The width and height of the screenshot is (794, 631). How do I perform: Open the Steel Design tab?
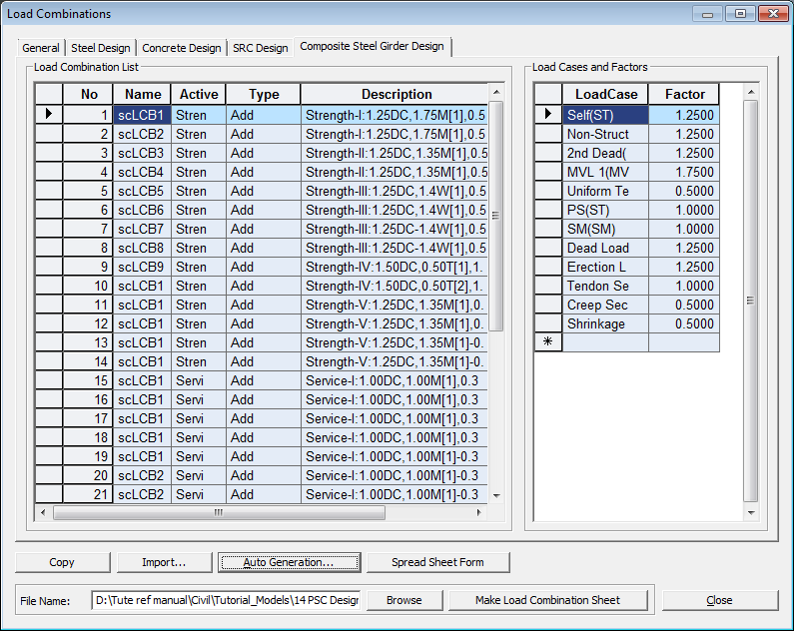pos(100,48)
